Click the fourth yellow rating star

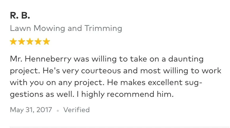click(38, 42)
